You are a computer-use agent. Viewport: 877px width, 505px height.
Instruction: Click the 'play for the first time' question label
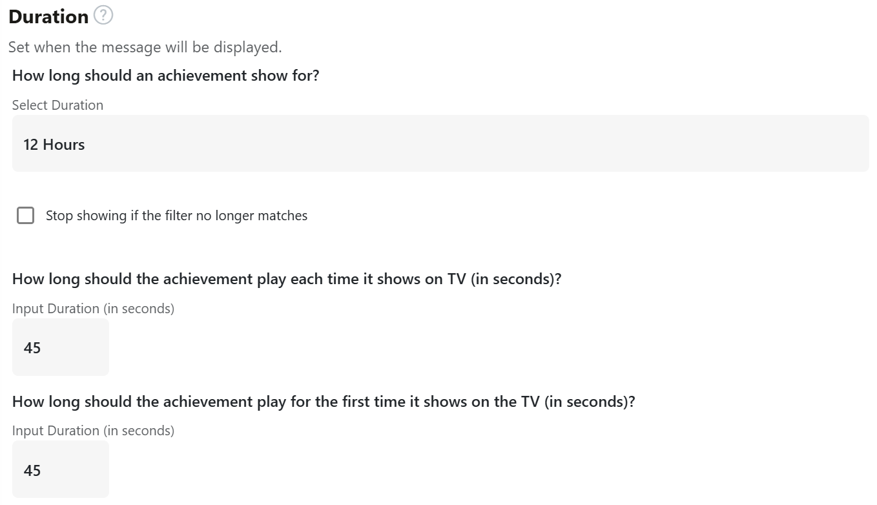pos(324,402)
